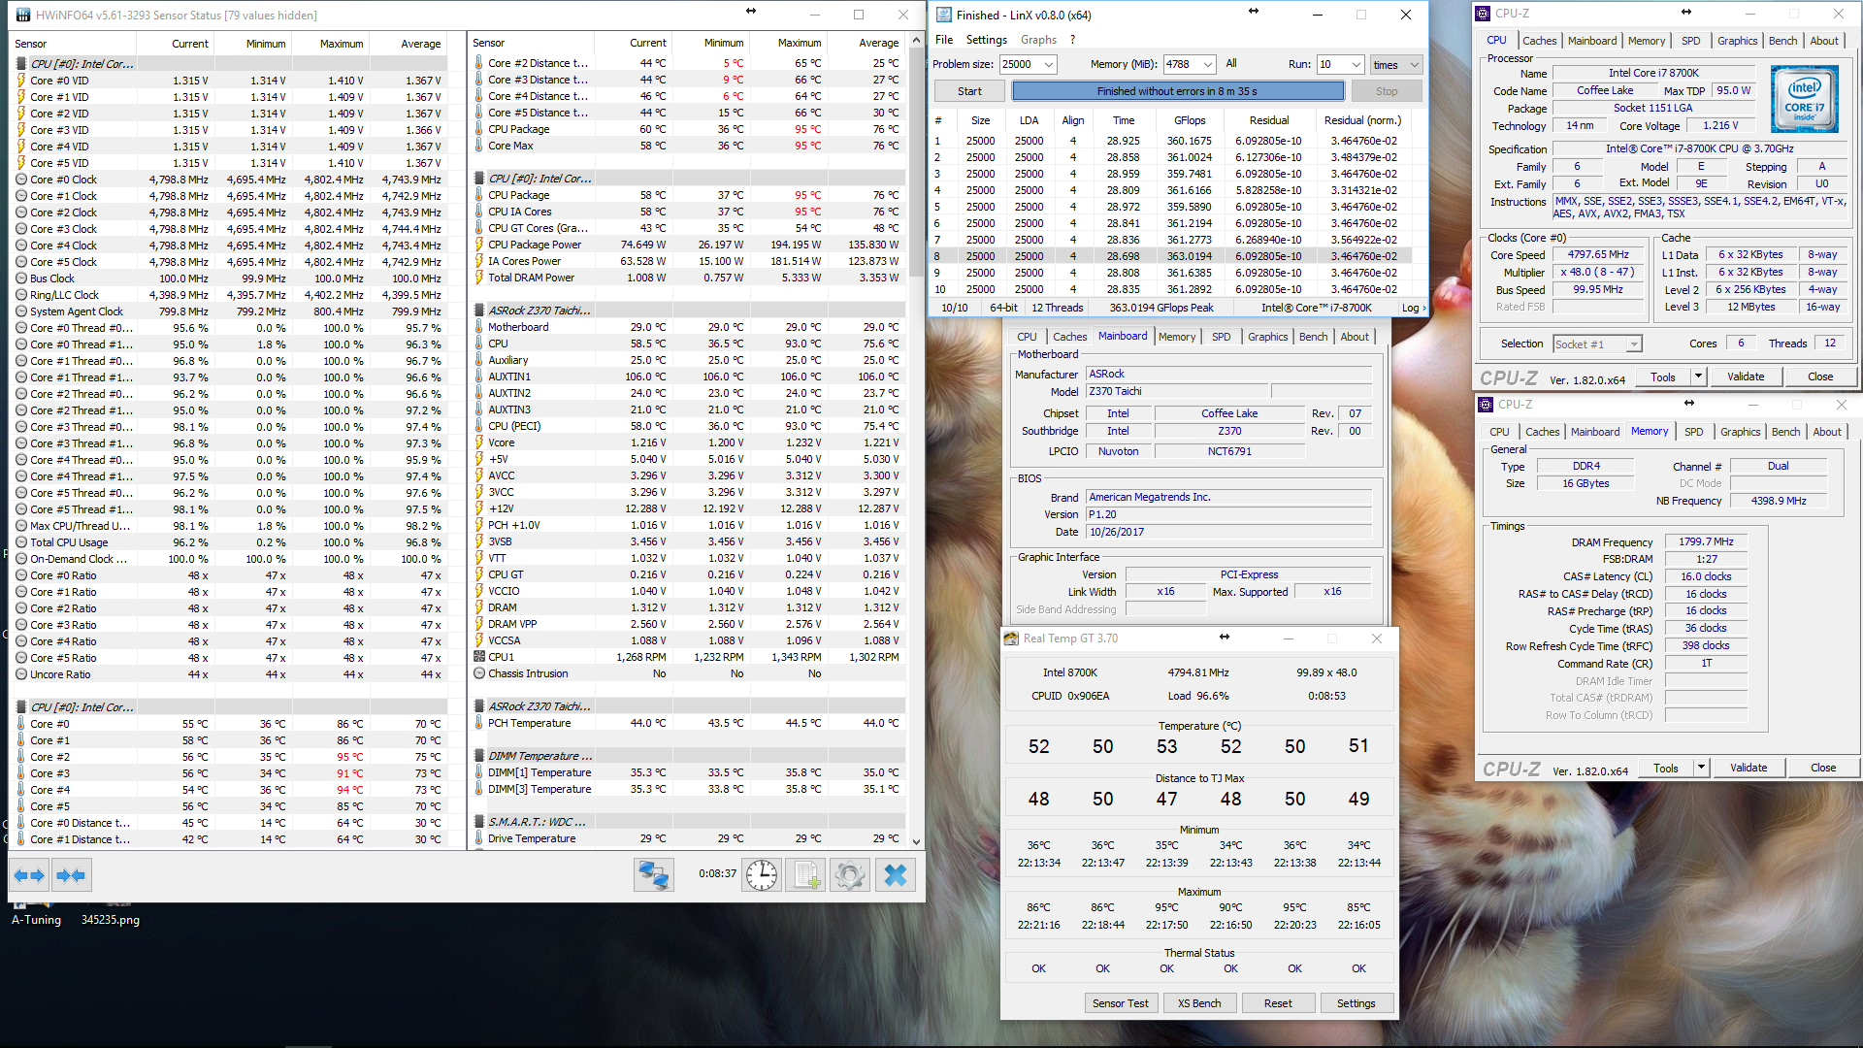Viewport: 1863px width, 1048px height.
Task: Click the HWiNFO logging start sheet icon
Action: pyautogui.click(x=806, y=875)
